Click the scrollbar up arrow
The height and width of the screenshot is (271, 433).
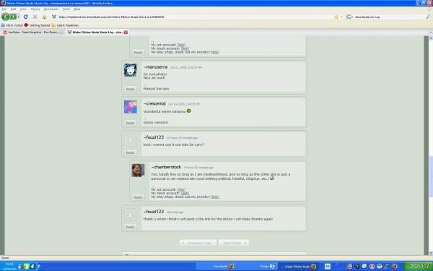coord(431,38)
